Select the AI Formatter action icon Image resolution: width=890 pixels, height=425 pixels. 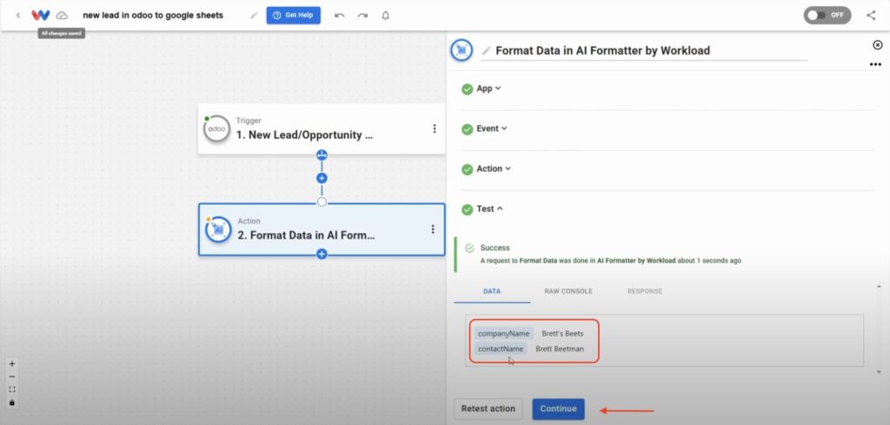tap(218, 230)
